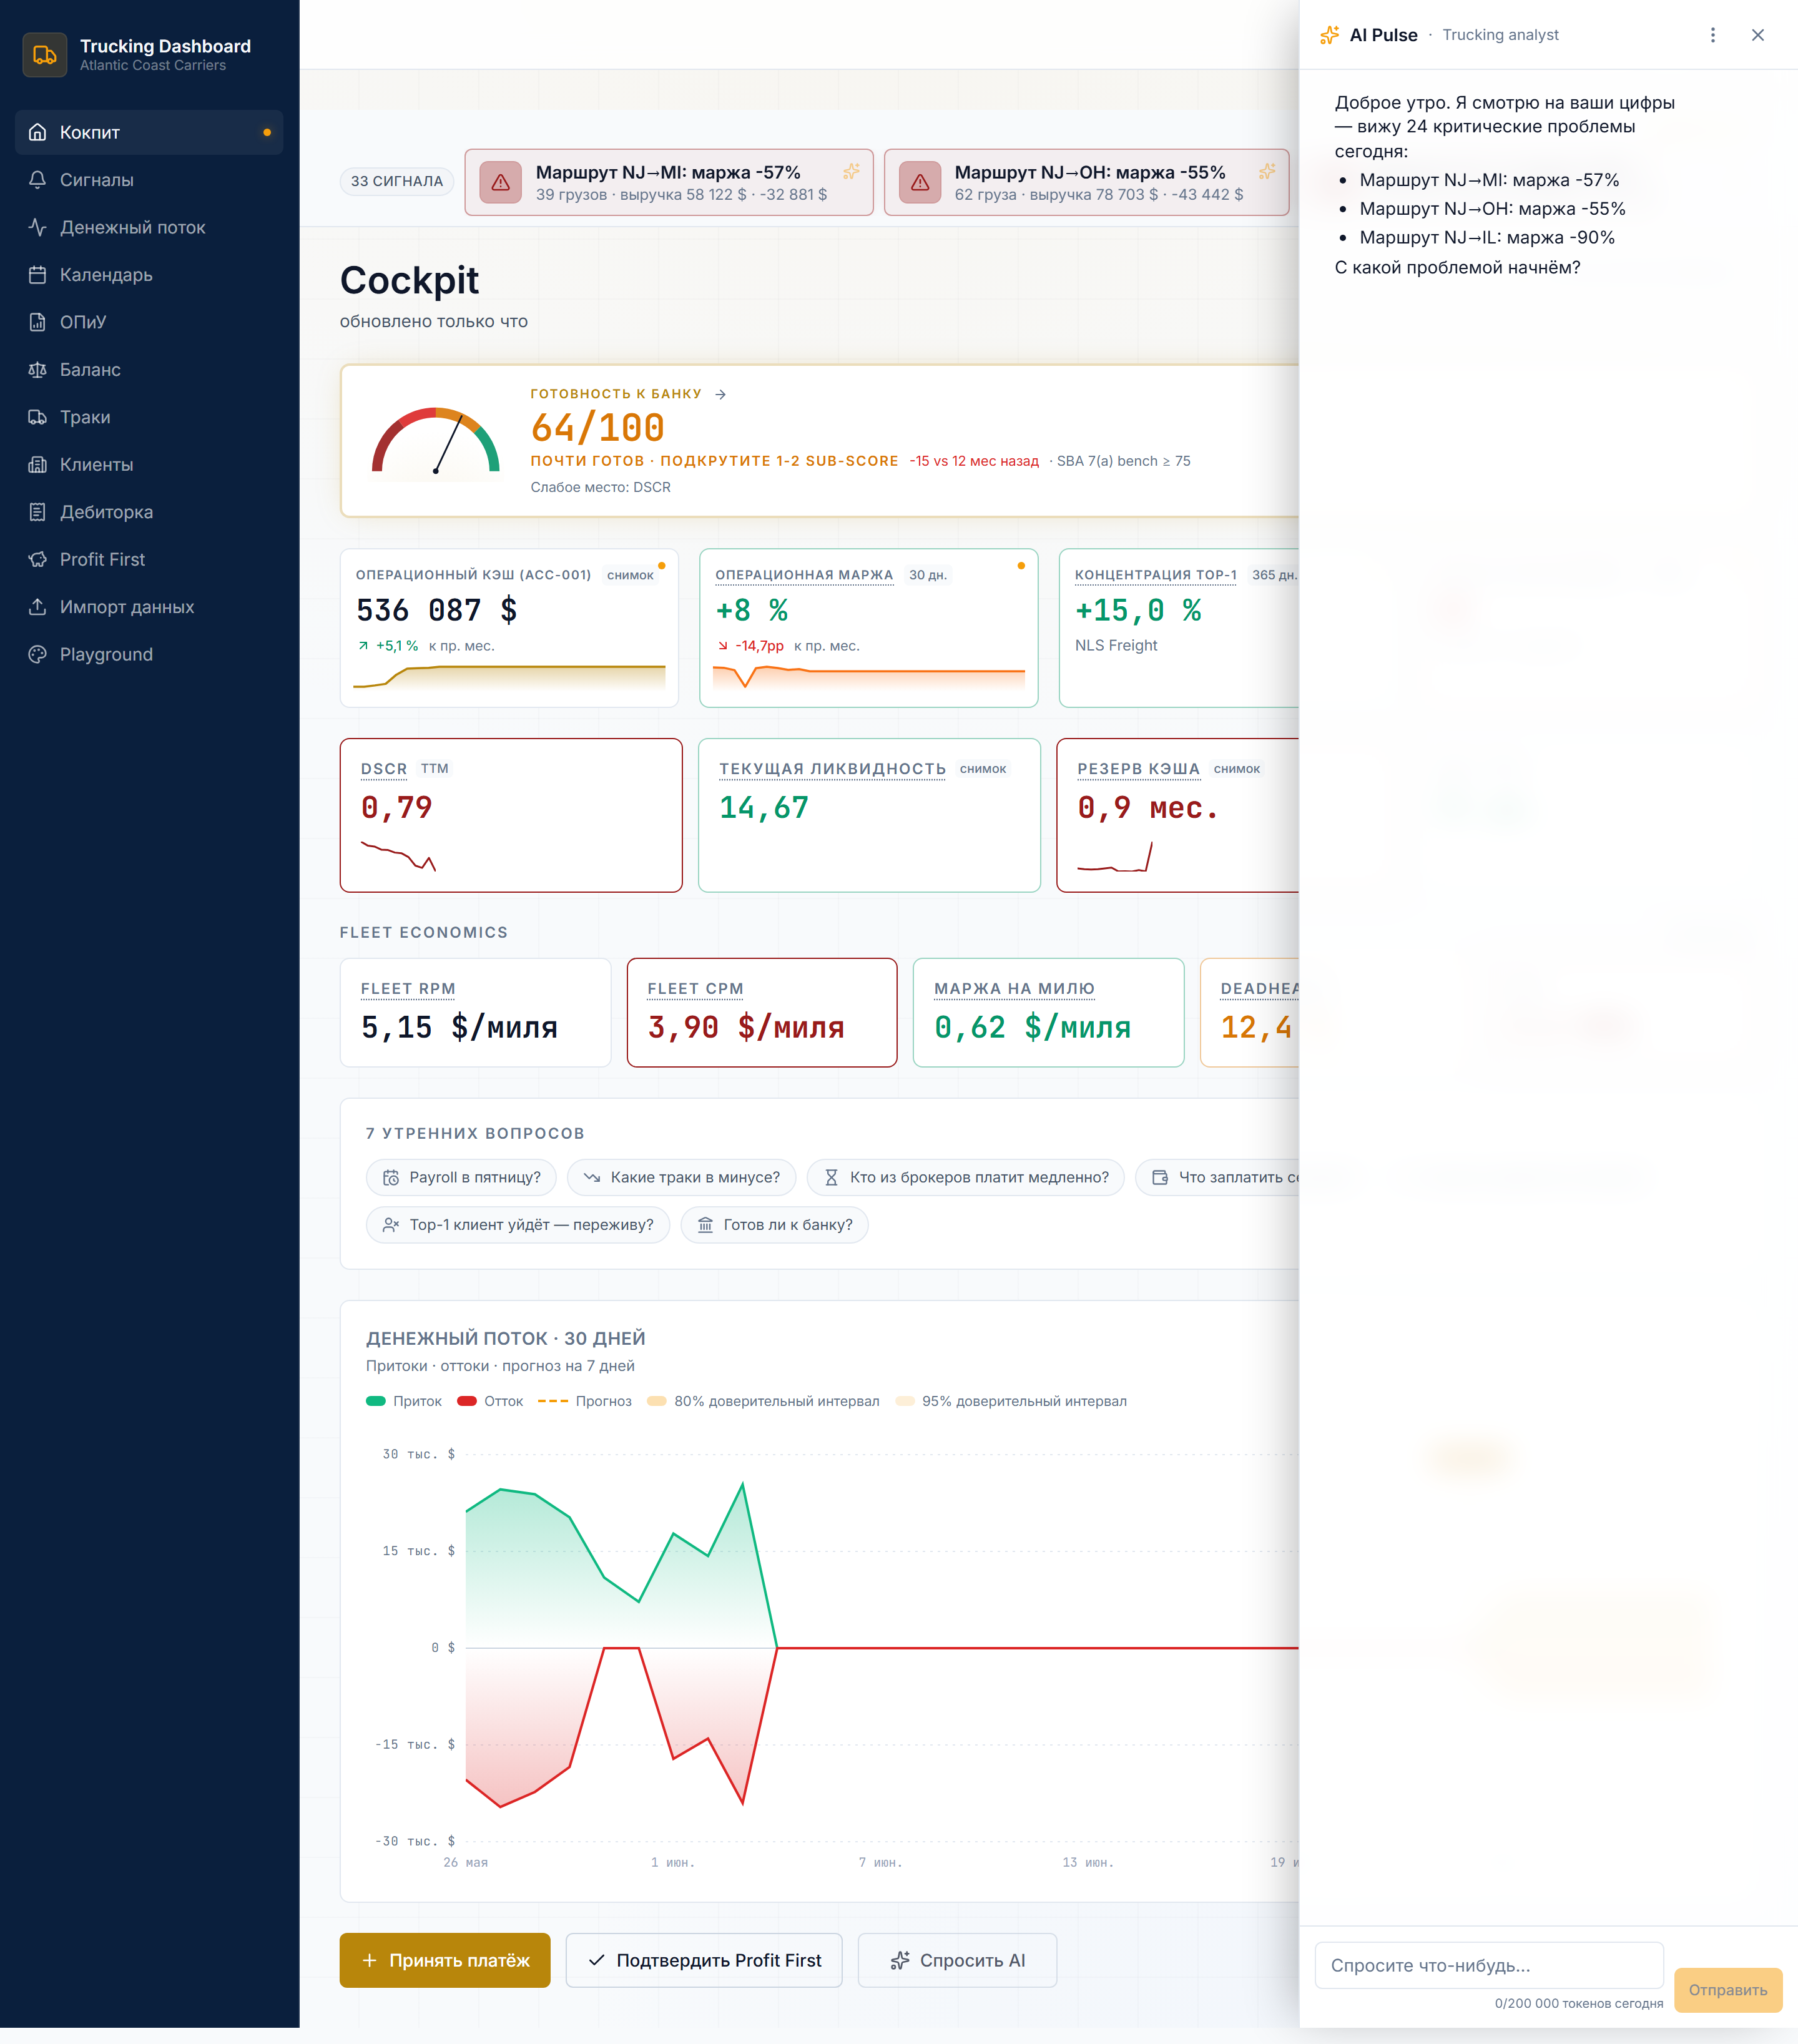Click AI sparkle icon on NJ→MI alert

(x=851, y=171)
